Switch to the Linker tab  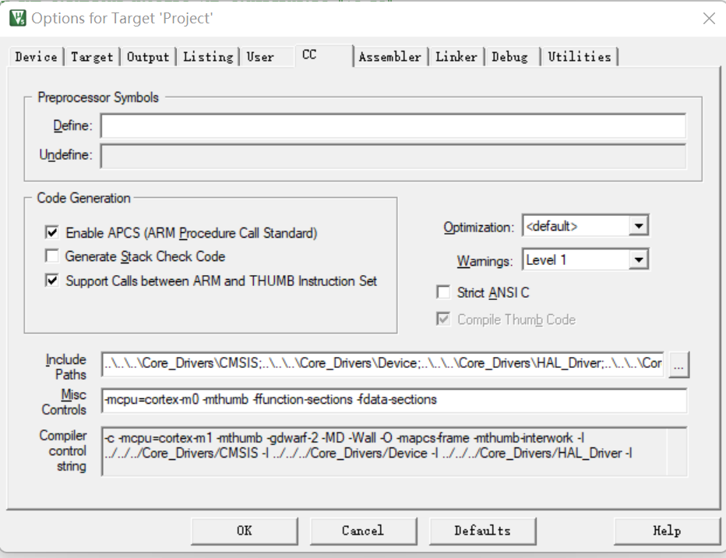tap(456, 57)
